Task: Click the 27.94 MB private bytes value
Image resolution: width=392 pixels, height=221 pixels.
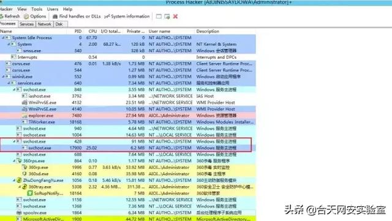Action: pos(135,116)
